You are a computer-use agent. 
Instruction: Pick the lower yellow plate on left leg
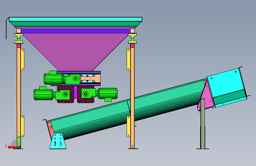[x=22, y=126]
